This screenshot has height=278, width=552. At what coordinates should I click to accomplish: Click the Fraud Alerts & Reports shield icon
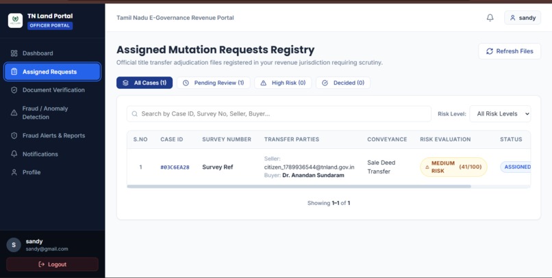(x=14, y=135)
